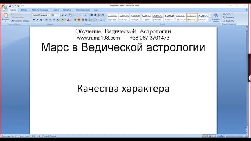Open the Вид ribbon tab
This screenshot has width=251, height=141.
click(96, 10)
